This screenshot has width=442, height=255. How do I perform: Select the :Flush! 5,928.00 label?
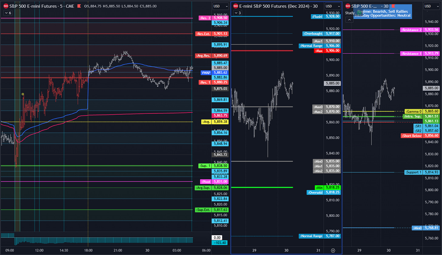pos(326,17)
